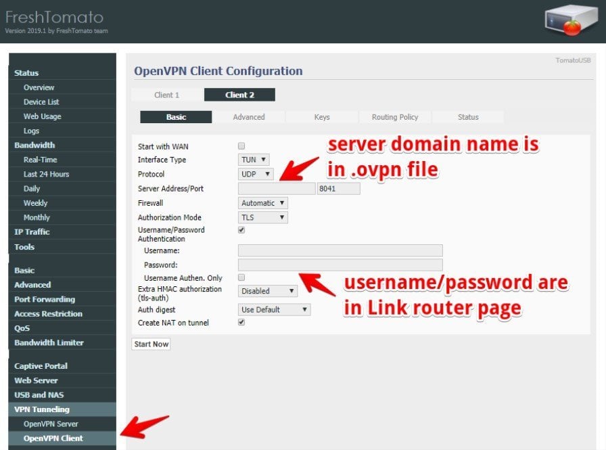
Task: Open Logs in the sidebar
Action: coord(62,131)
